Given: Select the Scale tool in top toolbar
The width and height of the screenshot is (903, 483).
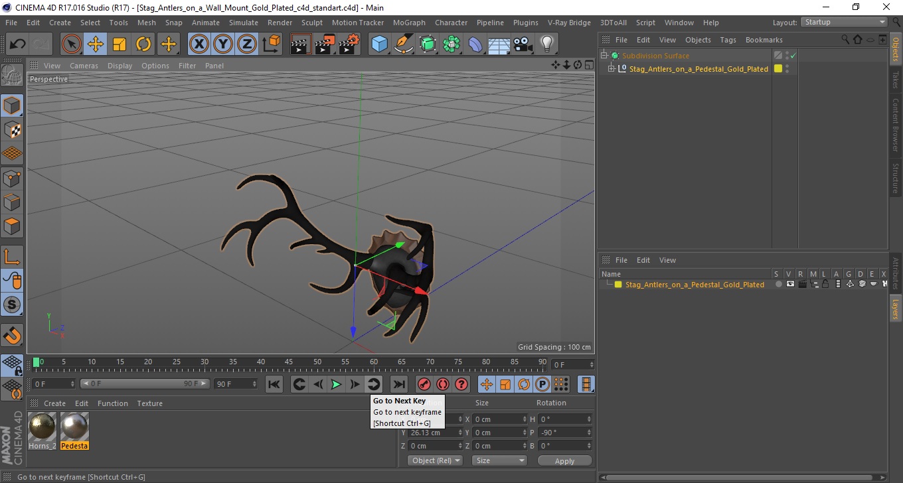Looking at the screenshot, I should pyautogui.click(x=120, y=44).
